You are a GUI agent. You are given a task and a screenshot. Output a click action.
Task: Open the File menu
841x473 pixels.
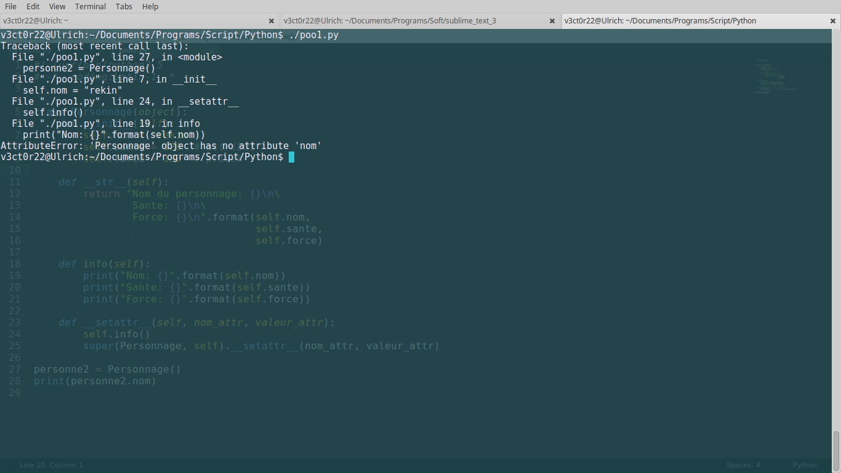coord(10,6)
